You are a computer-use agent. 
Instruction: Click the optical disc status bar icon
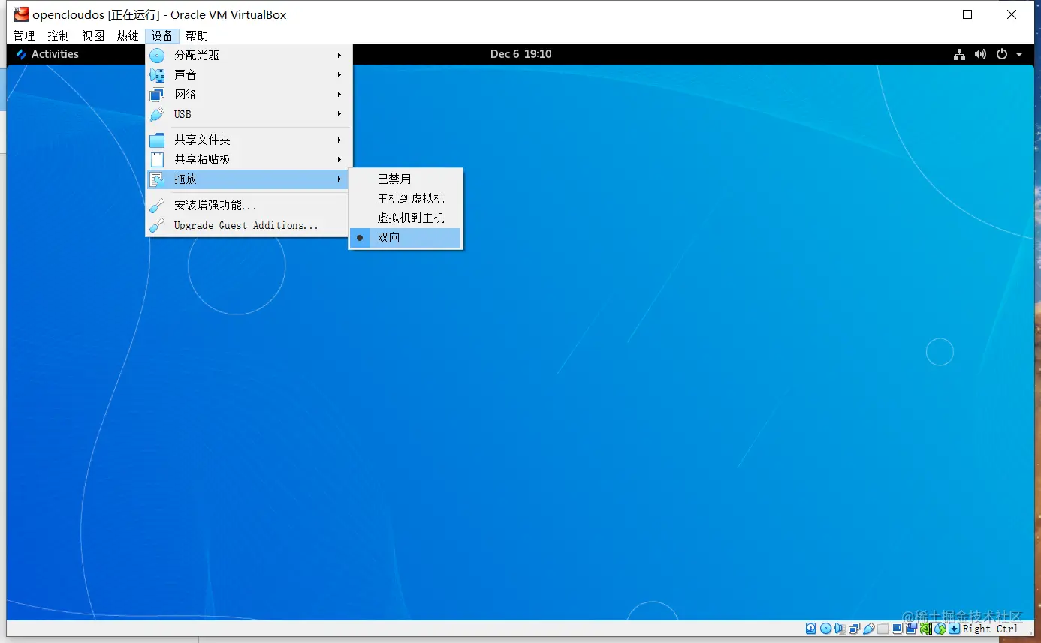tap(825, 629)
